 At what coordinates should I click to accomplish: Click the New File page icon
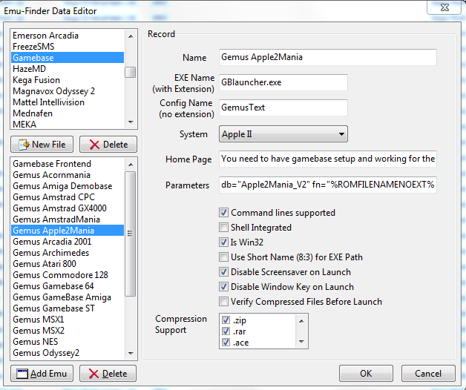click(x=24, y=145)
